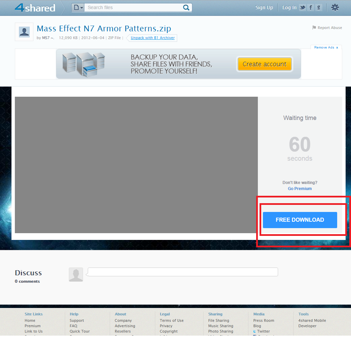Image resolution: width=351 pixels, height=341 pixels.
Task: Open the Link to Us footer link
Action: pos(33,331)
